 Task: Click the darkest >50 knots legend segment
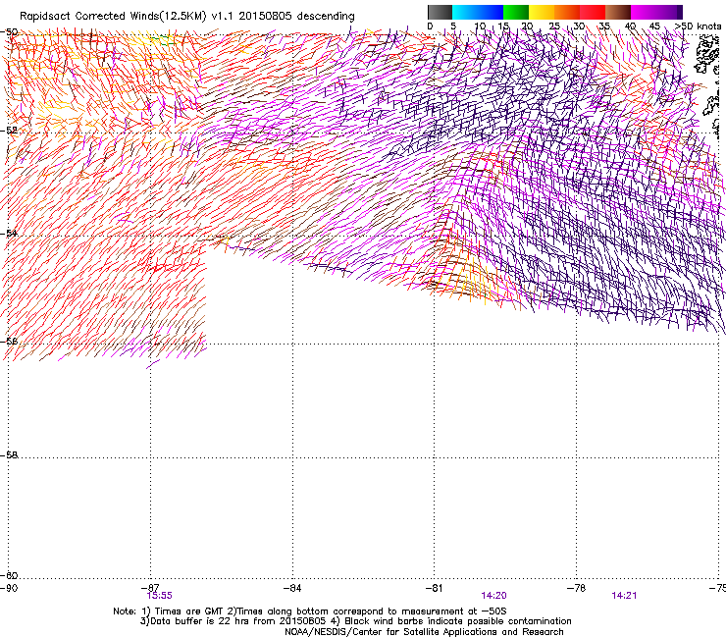tap(680, 12)
